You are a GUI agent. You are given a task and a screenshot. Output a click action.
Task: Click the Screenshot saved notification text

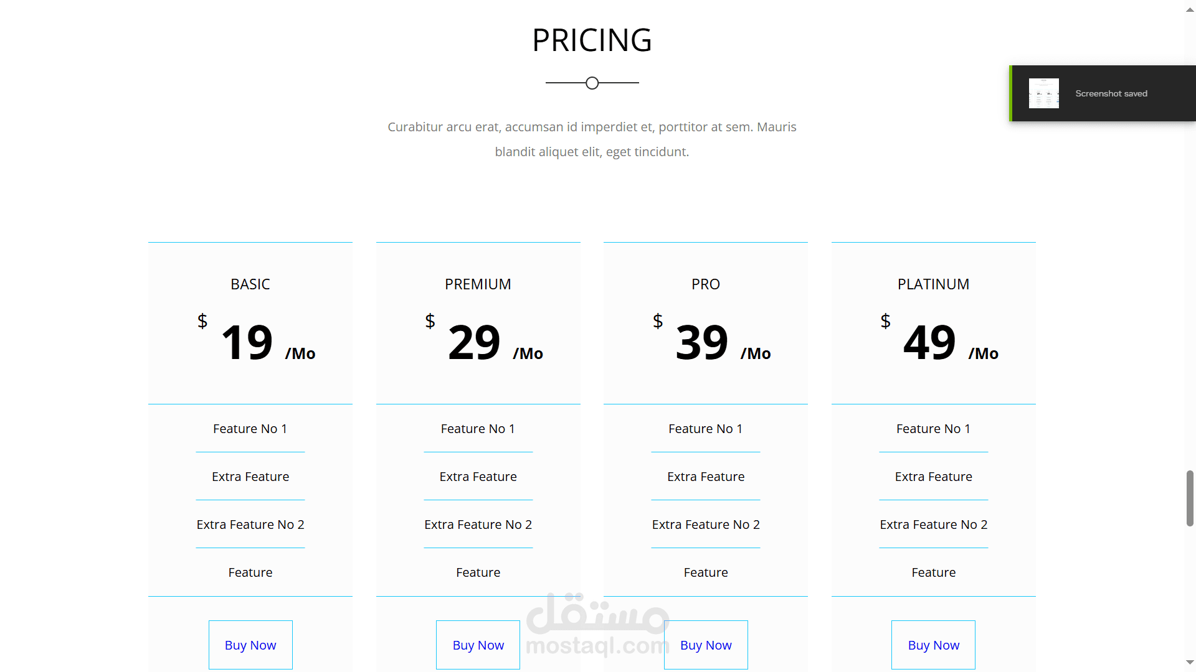tap(1111, 93)
